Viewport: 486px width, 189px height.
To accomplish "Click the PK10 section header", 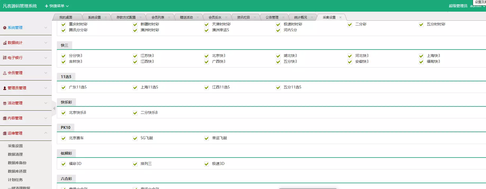I will tap(66, 128).
